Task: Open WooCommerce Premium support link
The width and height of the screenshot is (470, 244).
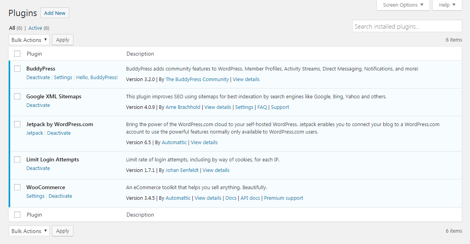Action: pos(283,198)
